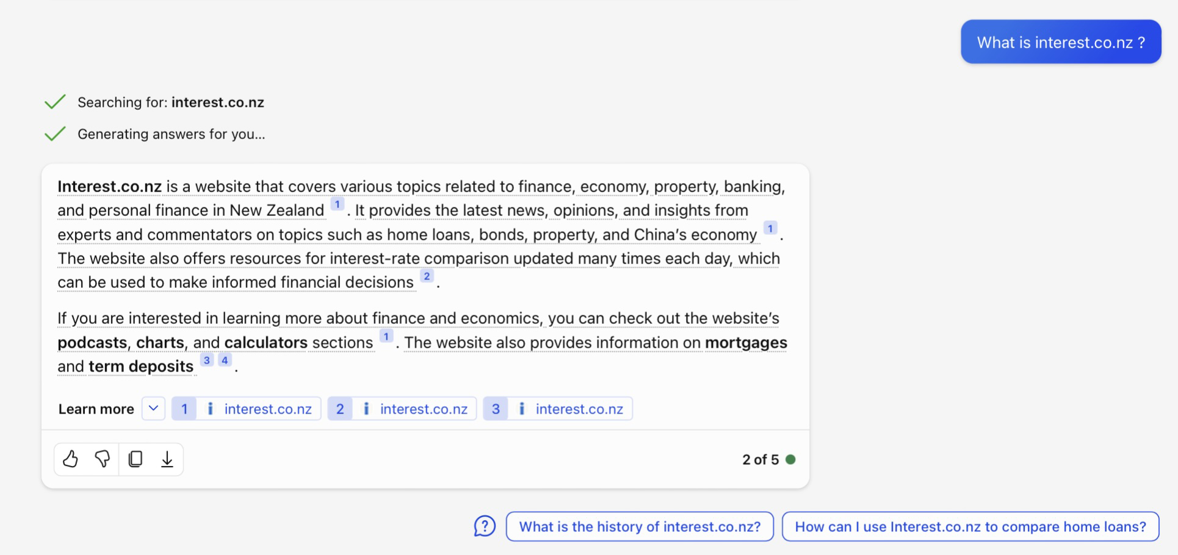Click citation 1 after "China's economy"
Screen dimensions: 1178x555
point(770,229)
